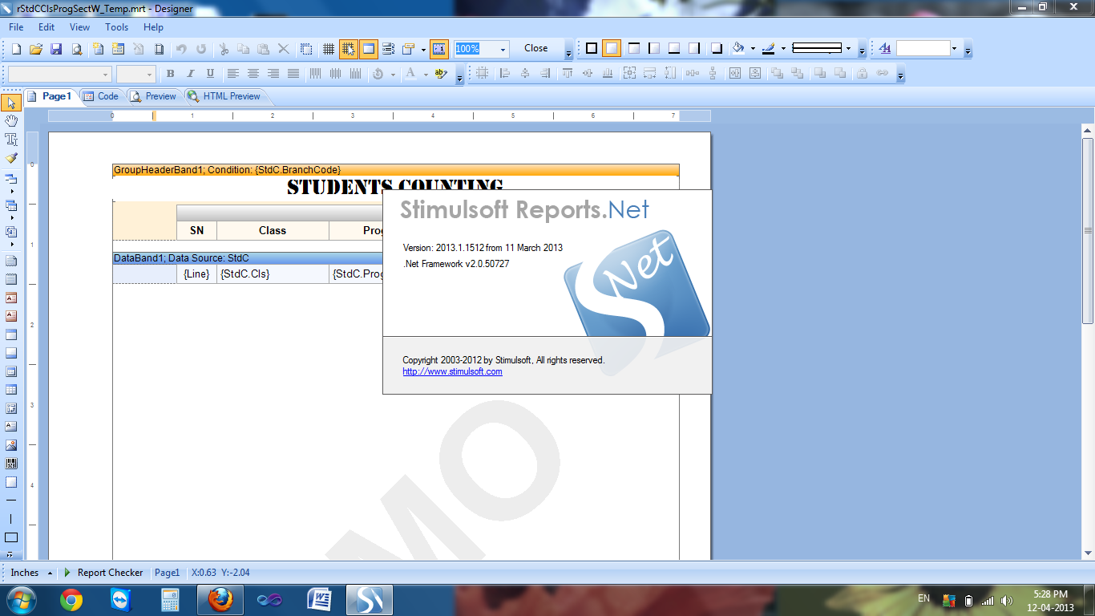The width and height of the screenshot is (1095, 616).
Task: Expand the border color dropdown arrow
Action: [x=783, y=49]
